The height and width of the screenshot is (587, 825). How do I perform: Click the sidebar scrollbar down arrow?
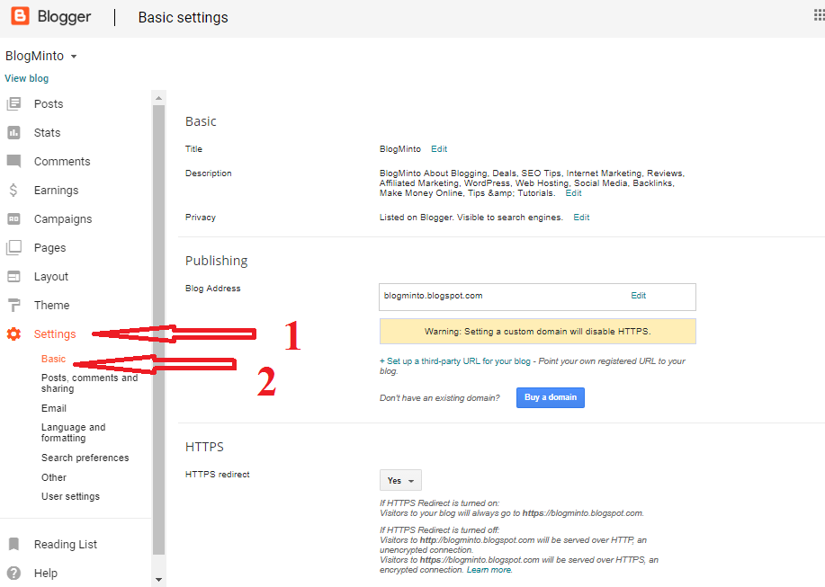click(158, 580)
